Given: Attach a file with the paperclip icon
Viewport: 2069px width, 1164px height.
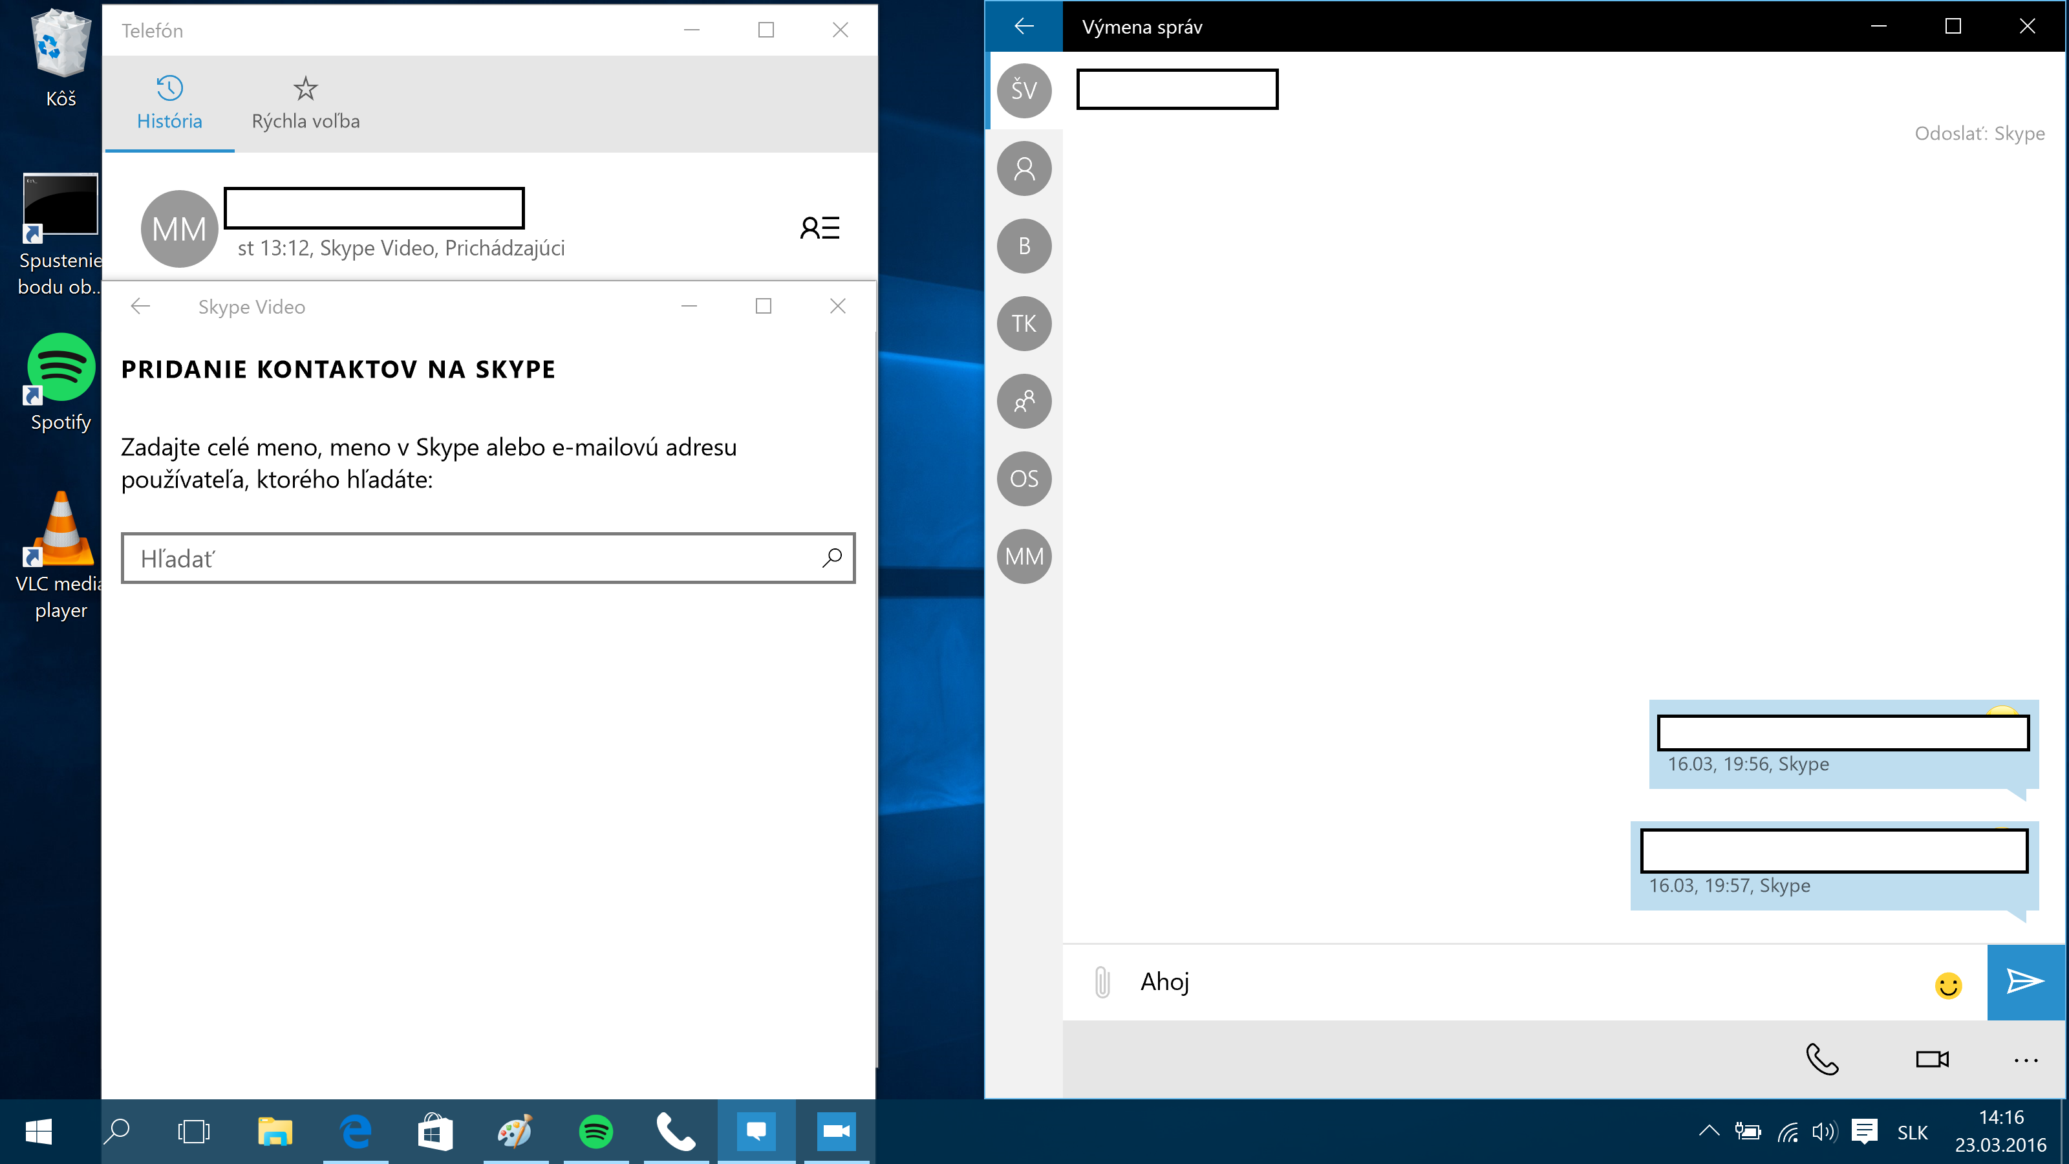Looking at the screenshot, I should click(x=1102, y=982).
